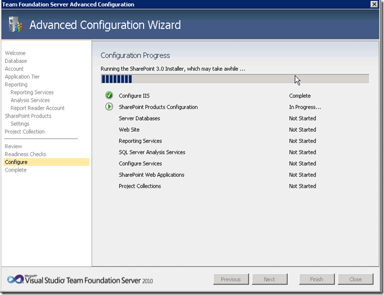This screenshot has width=384, height=295.
Task: Click Not Started status for Server Databases
Action: [302, 118]
